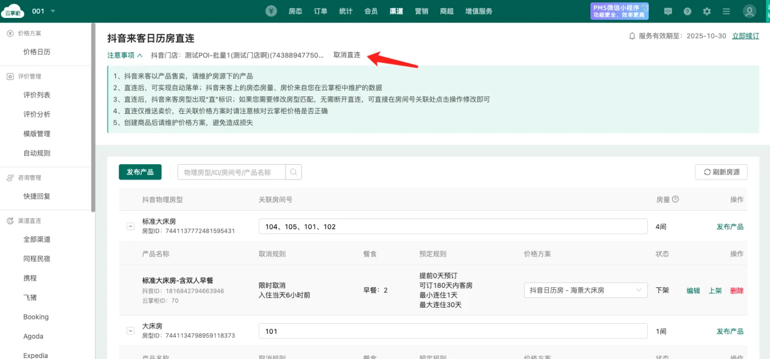Click the room number field containing 104、105、101、102
Screen dimensions: 770x359
pos(453,226)
